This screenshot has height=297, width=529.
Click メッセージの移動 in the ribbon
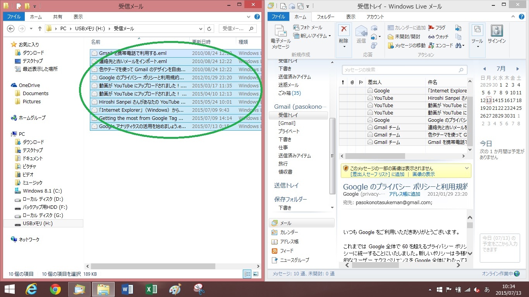point(407,46)
